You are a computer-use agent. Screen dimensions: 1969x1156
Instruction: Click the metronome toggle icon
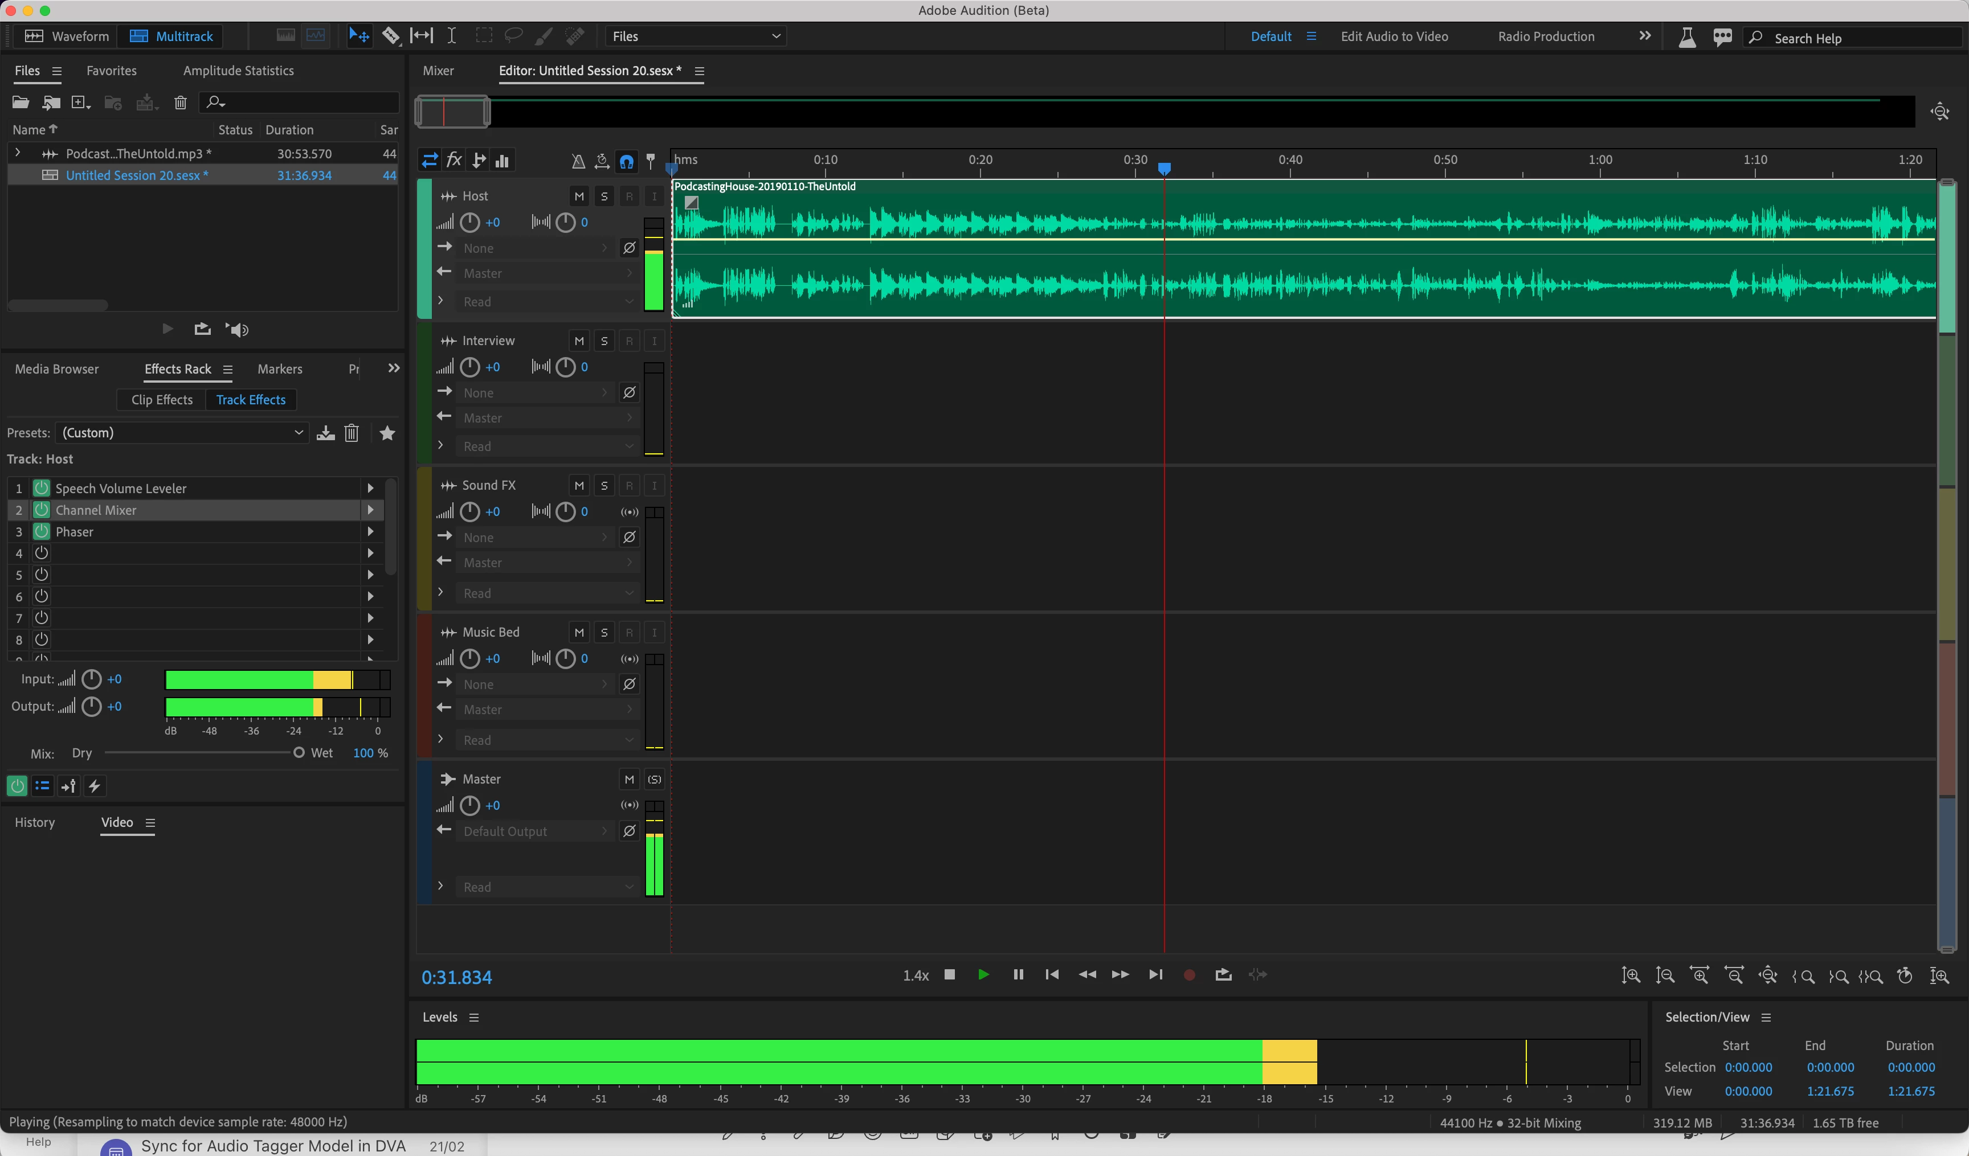tap(578, 162)
